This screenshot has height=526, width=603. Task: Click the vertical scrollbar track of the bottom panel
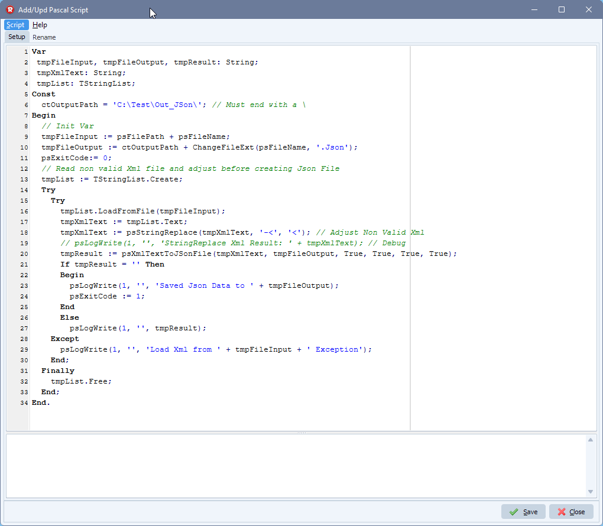coord(590,467)
